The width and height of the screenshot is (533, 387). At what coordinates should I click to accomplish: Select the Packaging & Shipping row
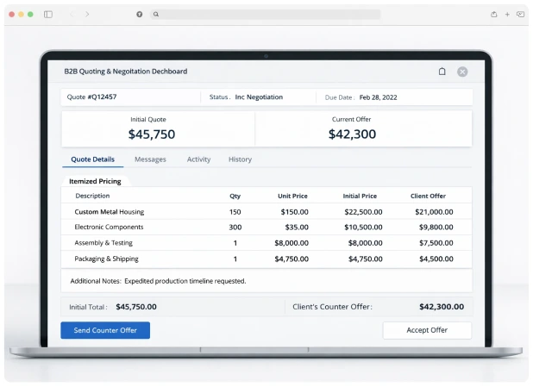point(266,259)
